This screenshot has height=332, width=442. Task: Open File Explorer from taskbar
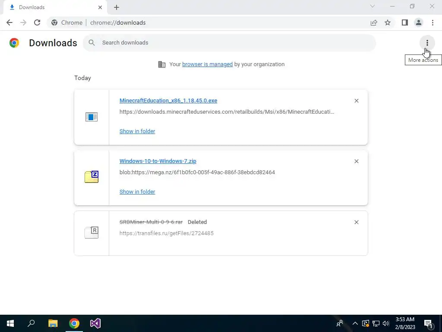click(x=53, y=323)
